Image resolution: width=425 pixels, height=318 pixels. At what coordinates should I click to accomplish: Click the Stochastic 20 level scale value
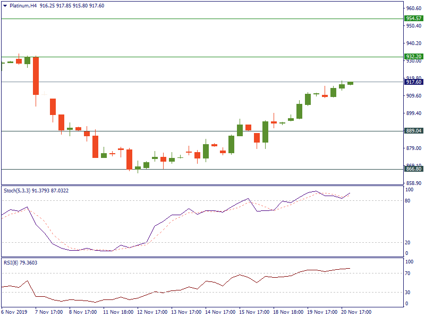409,243
